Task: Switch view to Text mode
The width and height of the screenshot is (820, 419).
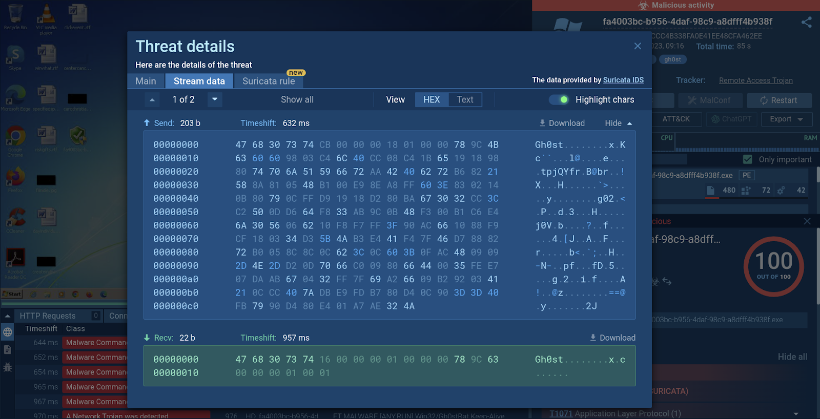Action: point(465,99)
